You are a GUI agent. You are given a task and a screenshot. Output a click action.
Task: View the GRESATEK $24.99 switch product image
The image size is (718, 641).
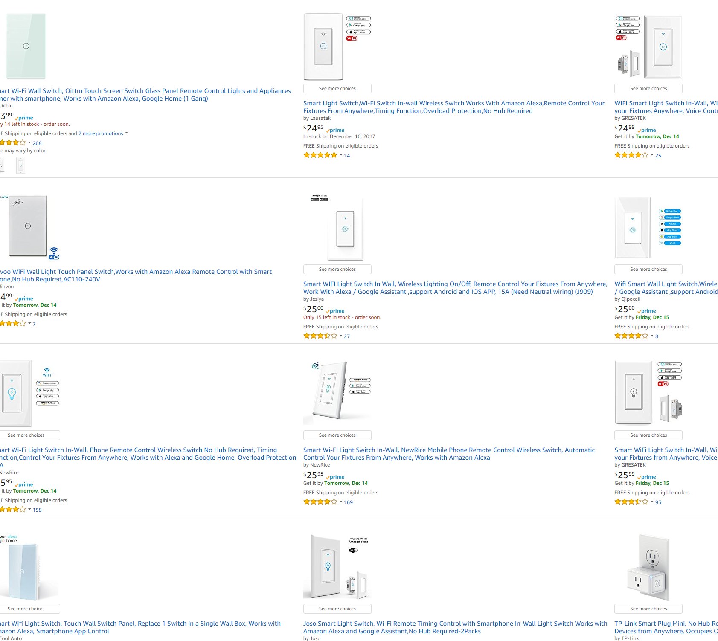tap(648, 46)
